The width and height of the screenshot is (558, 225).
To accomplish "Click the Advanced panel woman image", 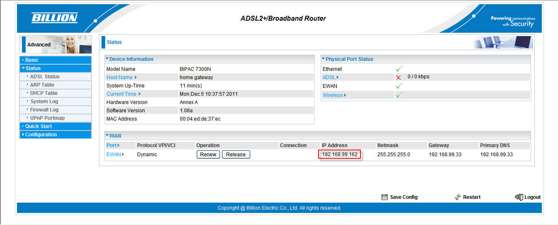I will click(x=72, y=44).
